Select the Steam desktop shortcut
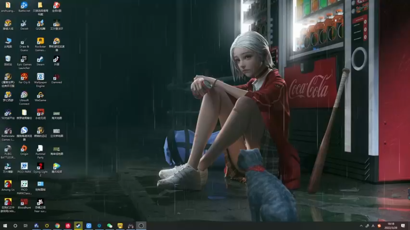 tap(40, 61)
